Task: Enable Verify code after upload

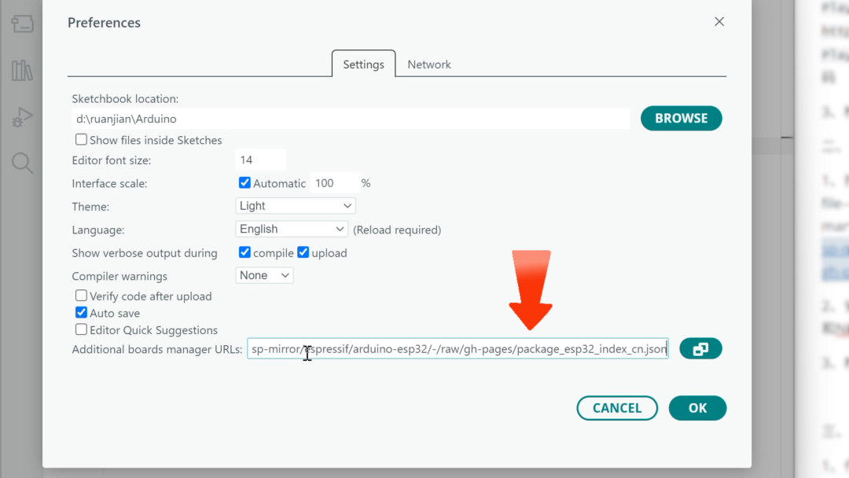Action: [x=81, y=296]
